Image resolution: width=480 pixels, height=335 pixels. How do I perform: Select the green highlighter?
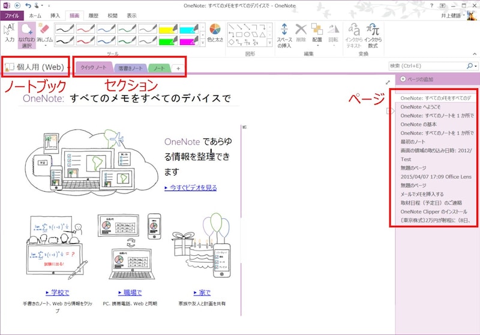click(168, 40)
